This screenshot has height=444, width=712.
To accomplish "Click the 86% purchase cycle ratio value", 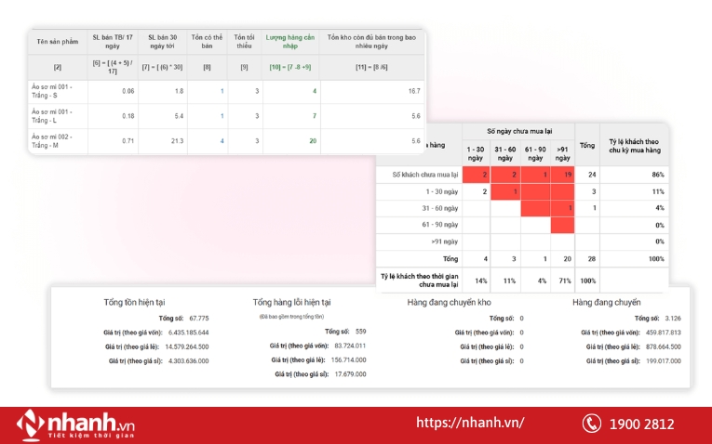I will click(x=658, y=175).
